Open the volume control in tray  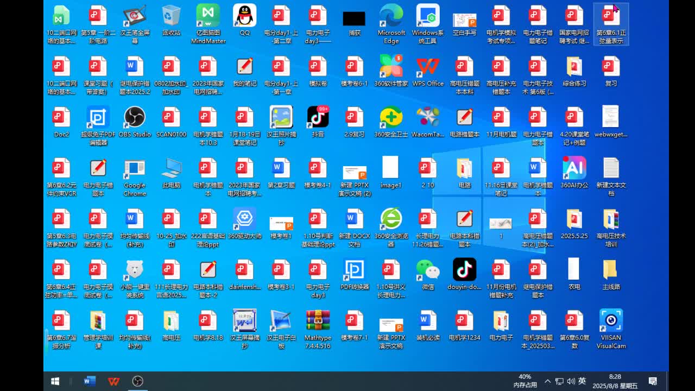point(571,381)
